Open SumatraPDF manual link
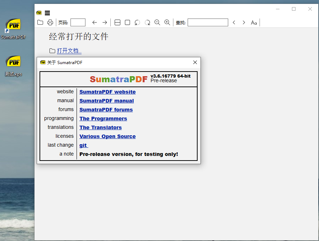 (x=106, y=101)
